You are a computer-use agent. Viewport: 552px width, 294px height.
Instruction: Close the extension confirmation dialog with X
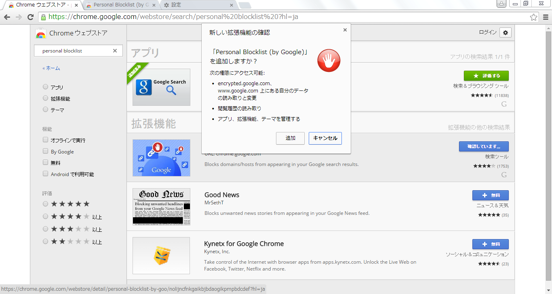tap(345, 30)
